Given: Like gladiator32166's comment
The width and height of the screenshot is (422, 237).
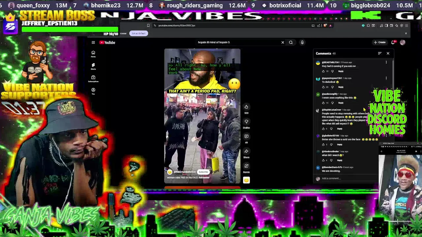Looking at the screenshot, I should [x=323, y=145].
